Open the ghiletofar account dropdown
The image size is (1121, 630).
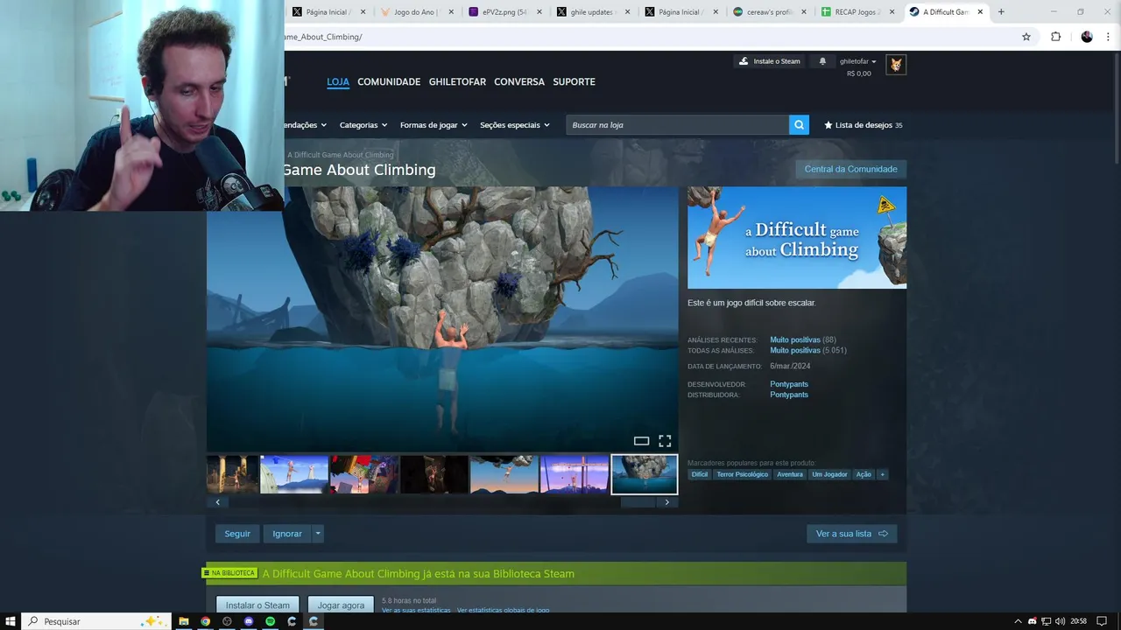[x=857, y=61]
